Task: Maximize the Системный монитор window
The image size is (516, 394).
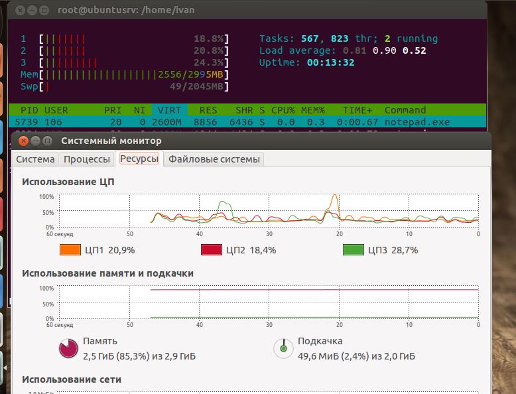Action: [x=46, y=141]
